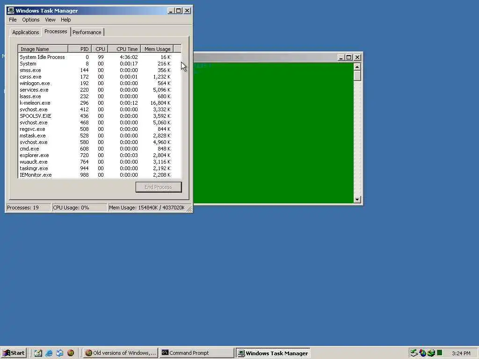Select IEMonitor.exe process
This screenshot has width=479, height=359.
pos(100,175)
